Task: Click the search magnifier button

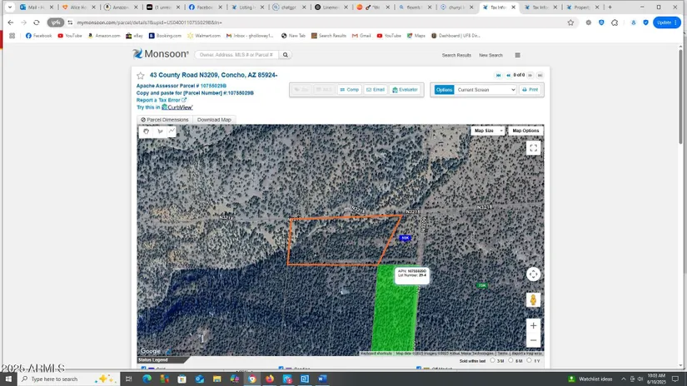Action: [x=285, y=55]
